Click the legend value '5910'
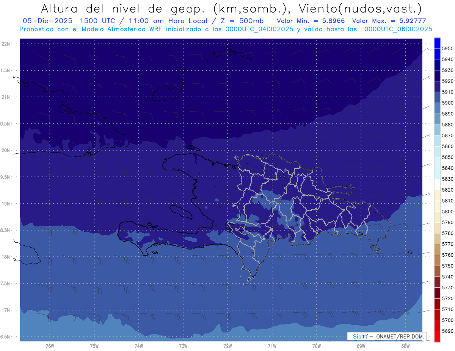455x351 pixels. (447, 92)
